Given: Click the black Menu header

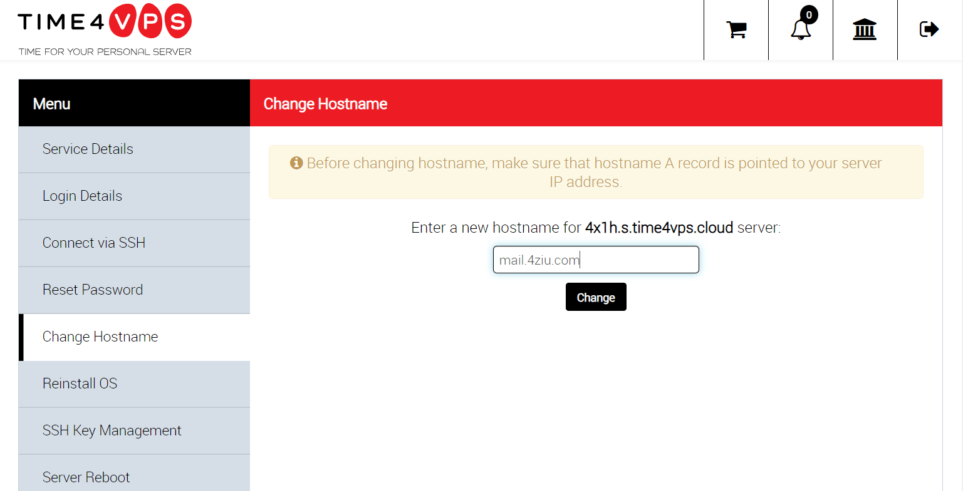Looking at the screenshot, I should (x=134, y=103).
